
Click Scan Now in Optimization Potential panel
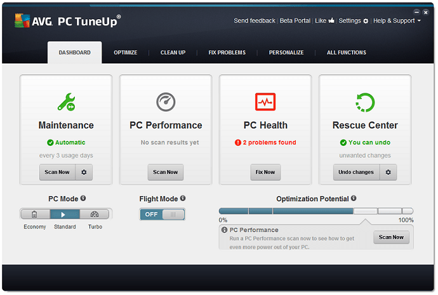click(x=392, y=237)
